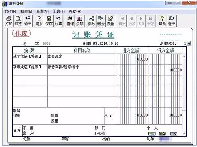Open 预览 print preview icon
Viewport: 197px width, 147px height.
pyautogui.click(x=18, y=21)
